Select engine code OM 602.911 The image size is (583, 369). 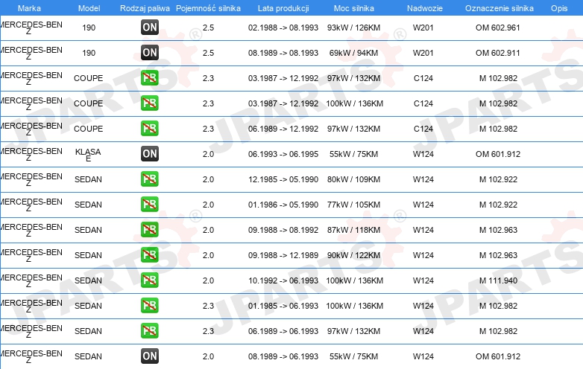(497, 53)
